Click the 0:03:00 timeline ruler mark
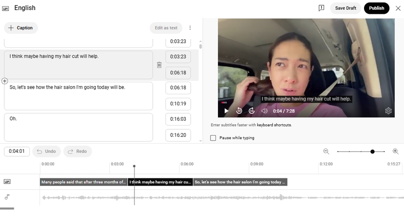The height and width of the screenshot is (220, 404). click(x=117, y=164)
